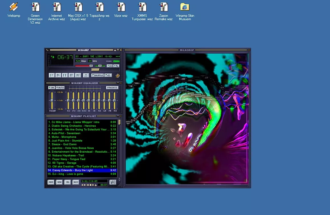The image size is (330, 215).
Task: Select track DJ Mike Llama - Llama Whippin' Intro
Action: [x=82, y=122]
